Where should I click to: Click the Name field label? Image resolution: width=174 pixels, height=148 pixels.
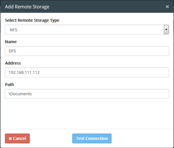(11, 42)
